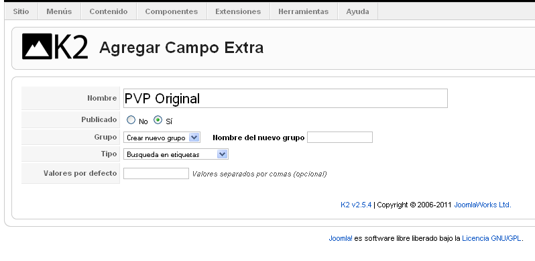Click the Grupo row label
The width and height of the screenshot is (535, 261).
(x=105, y=137)
